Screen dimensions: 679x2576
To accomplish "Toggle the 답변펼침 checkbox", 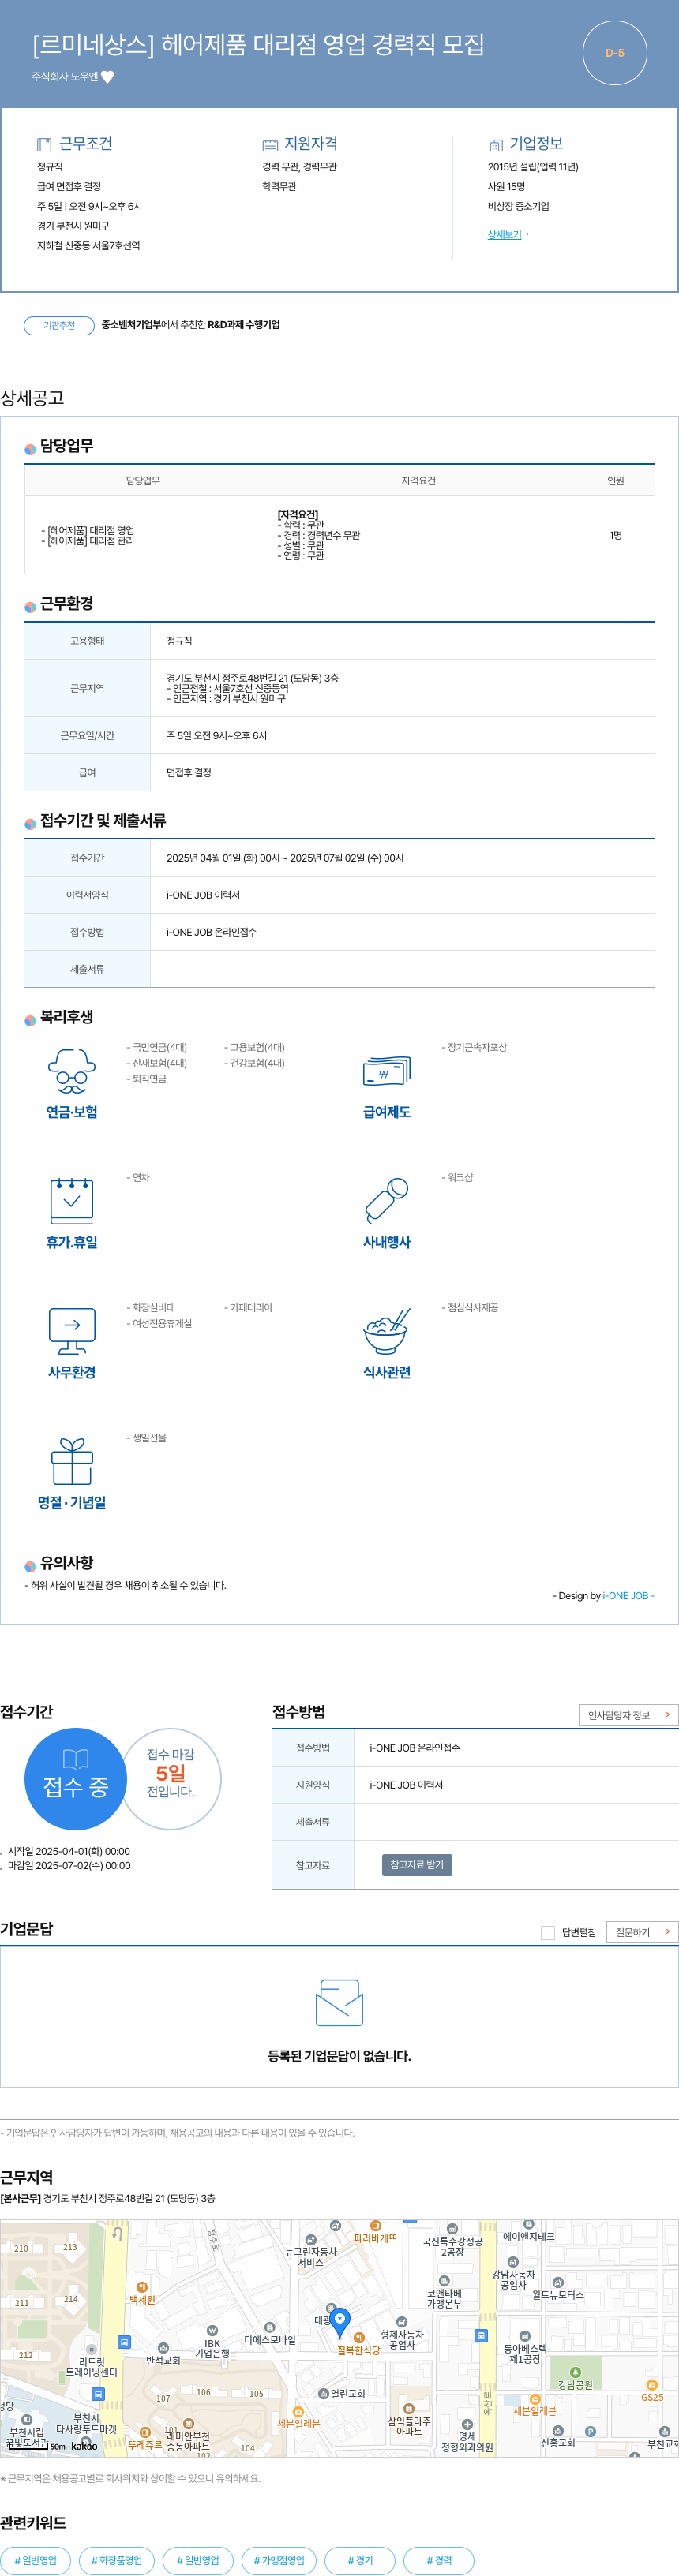I will point(548,1932).
